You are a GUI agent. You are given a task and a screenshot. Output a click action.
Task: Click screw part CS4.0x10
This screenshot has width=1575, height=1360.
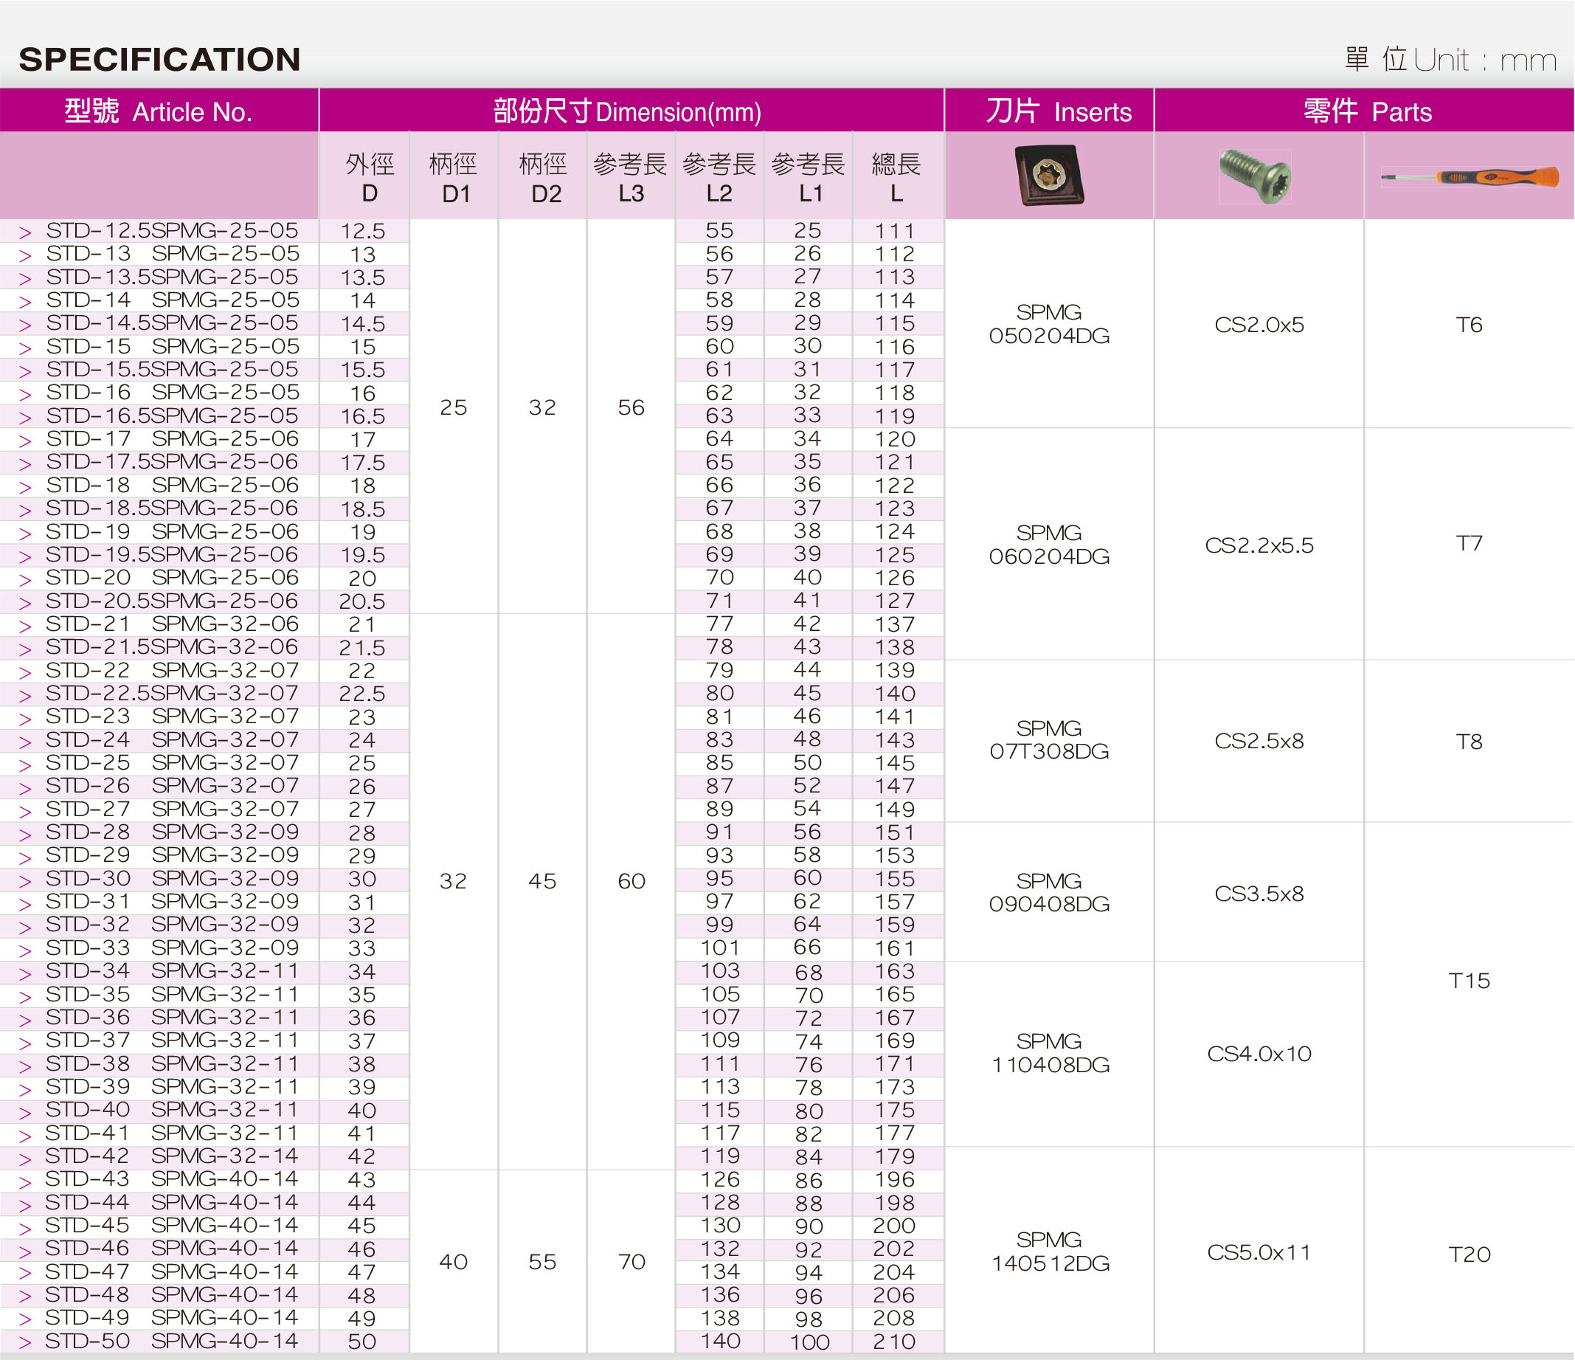pyautogui.click(x=1259, y=1054)
